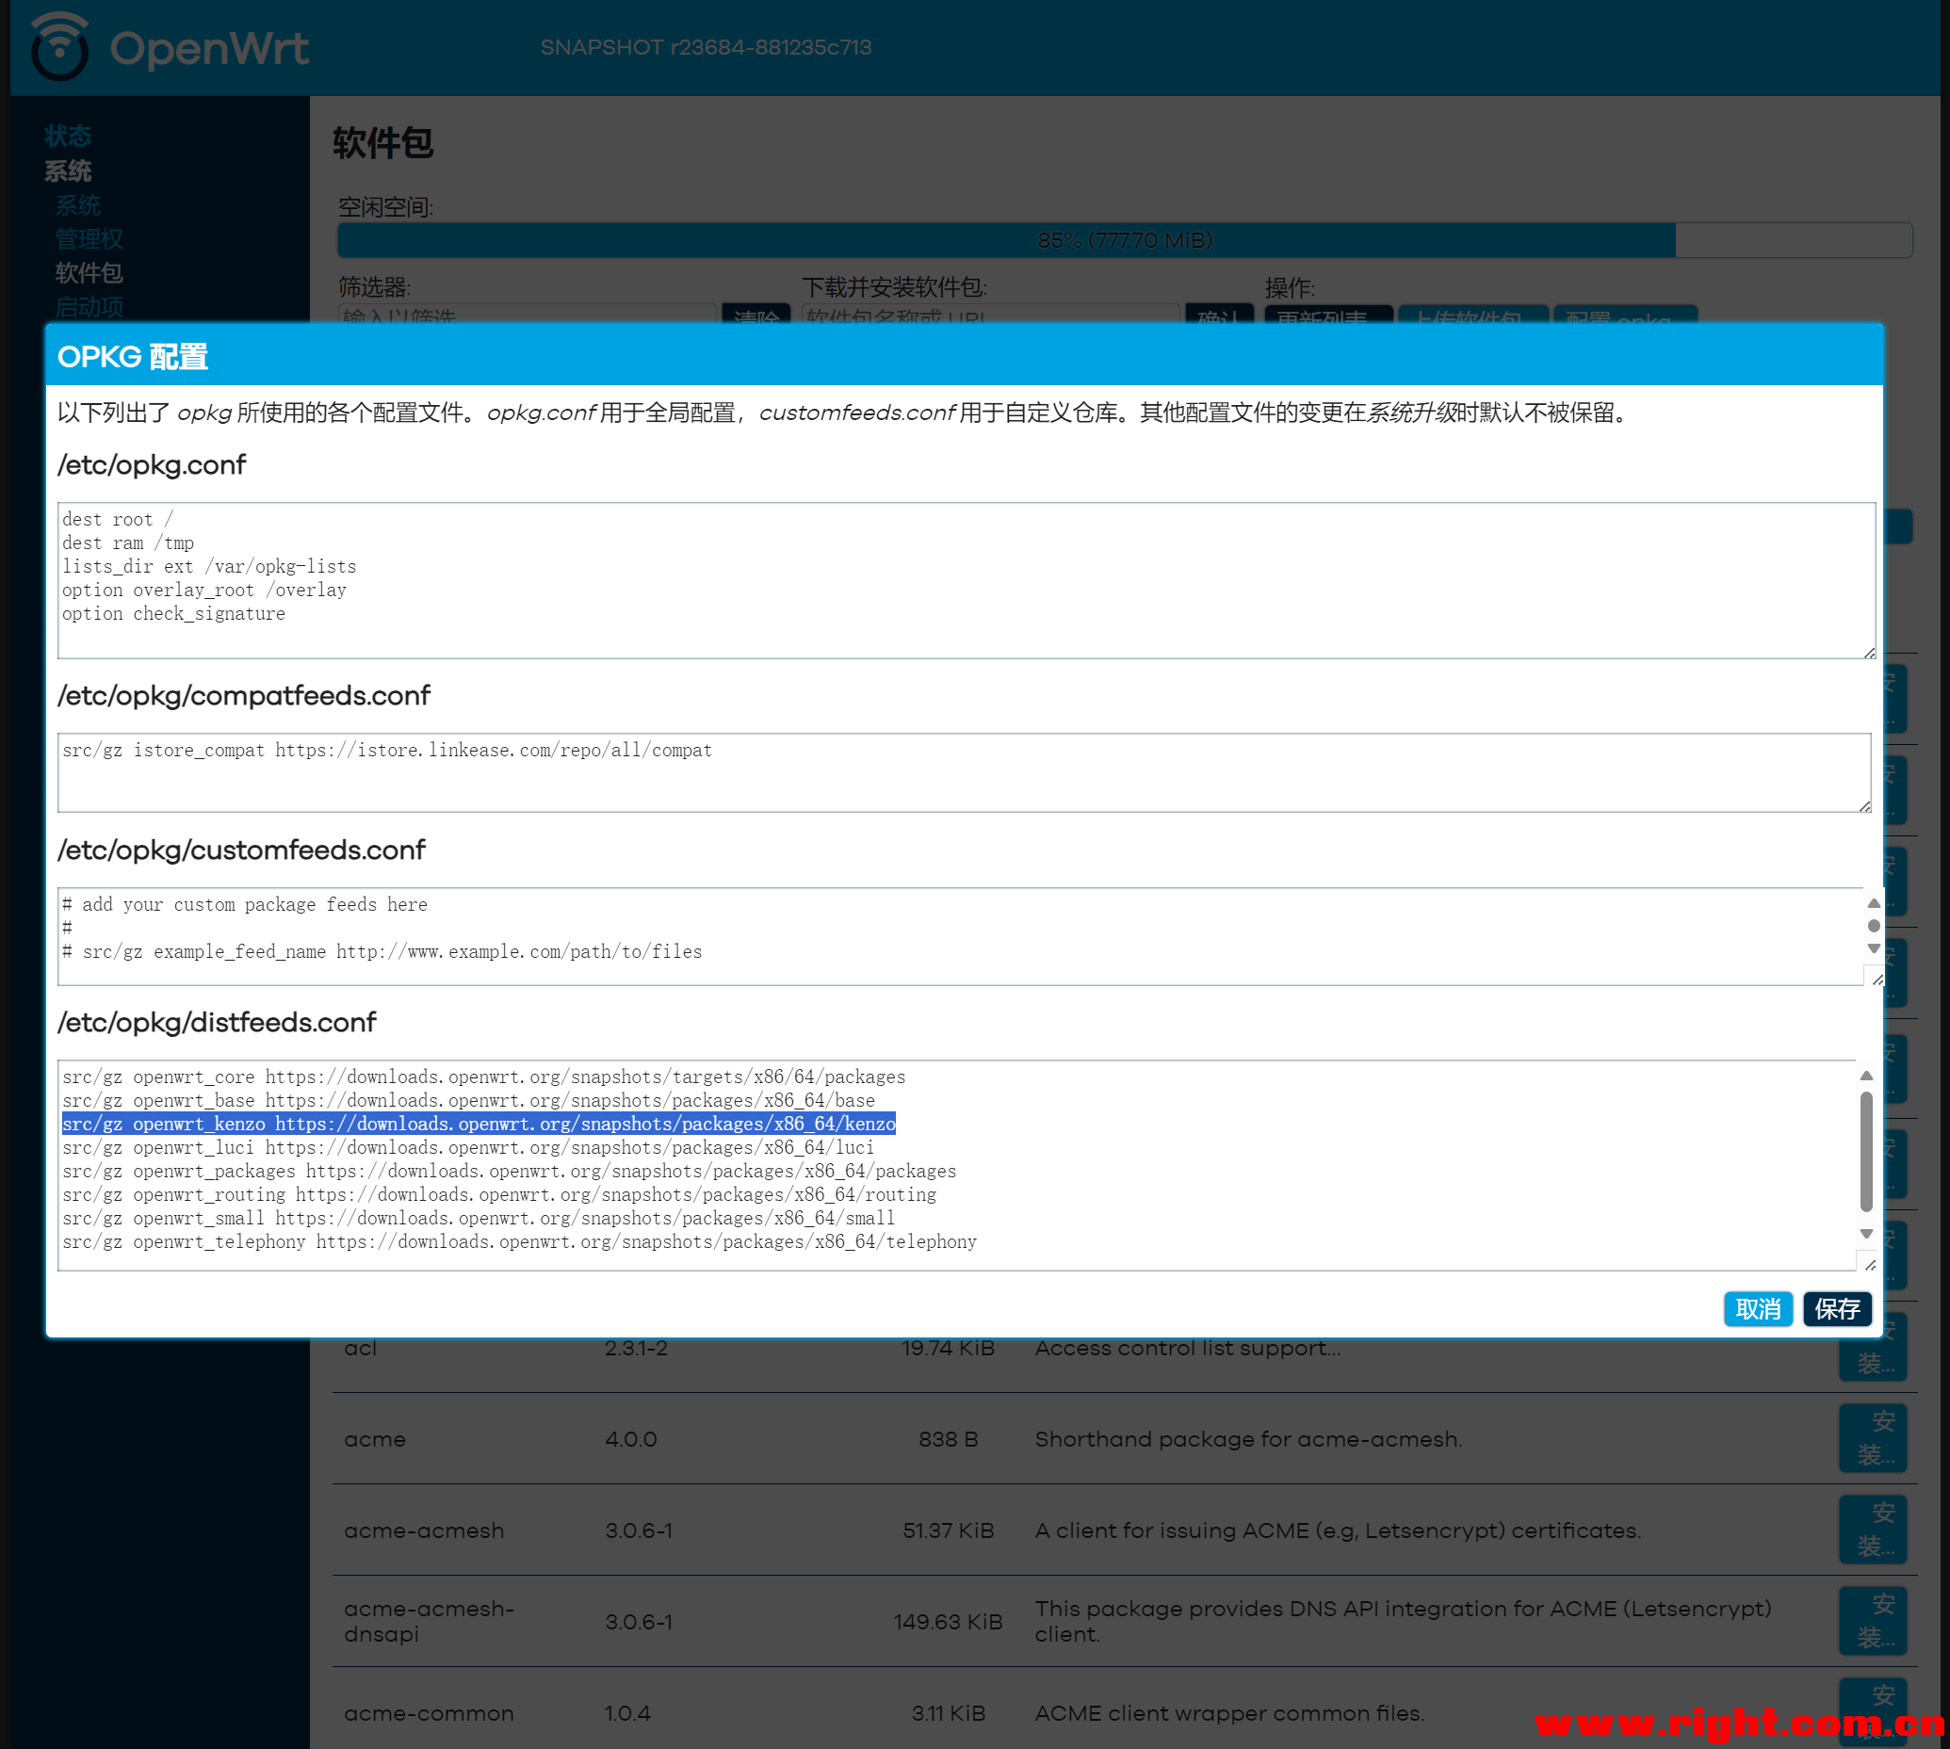Click the distfeeds.conf scroll up arrow
This screenshot has width=1950, height=1749.
pos(1866,1076)
